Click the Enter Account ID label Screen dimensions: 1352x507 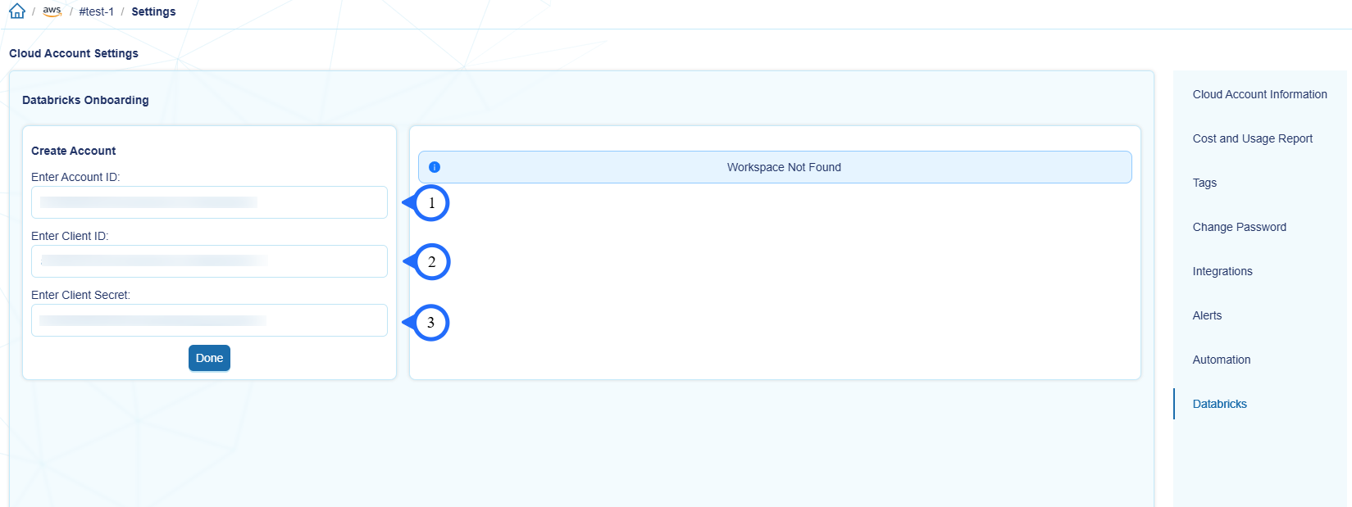[75, 177]
